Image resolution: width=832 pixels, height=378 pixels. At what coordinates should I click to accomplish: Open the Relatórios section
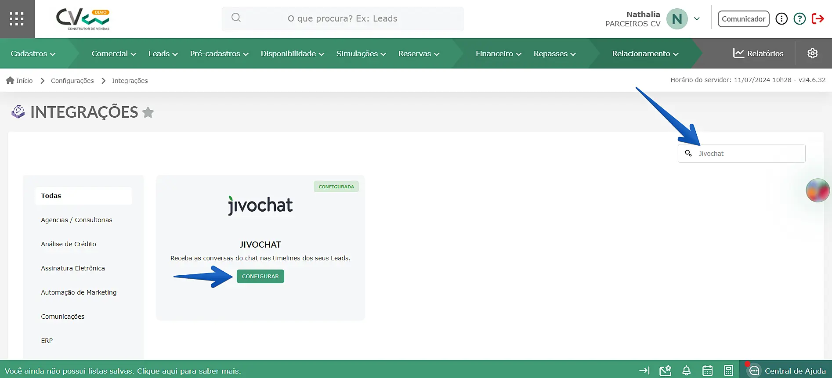(x=758, y=53)
